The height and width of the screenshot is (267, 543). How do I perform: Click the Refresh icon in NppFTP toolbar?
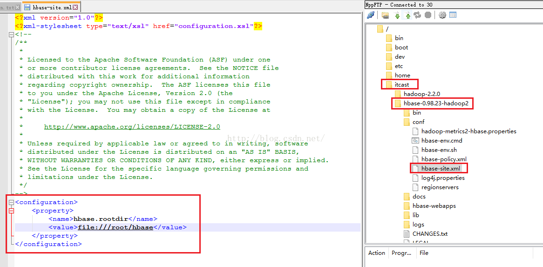(418, 15)
